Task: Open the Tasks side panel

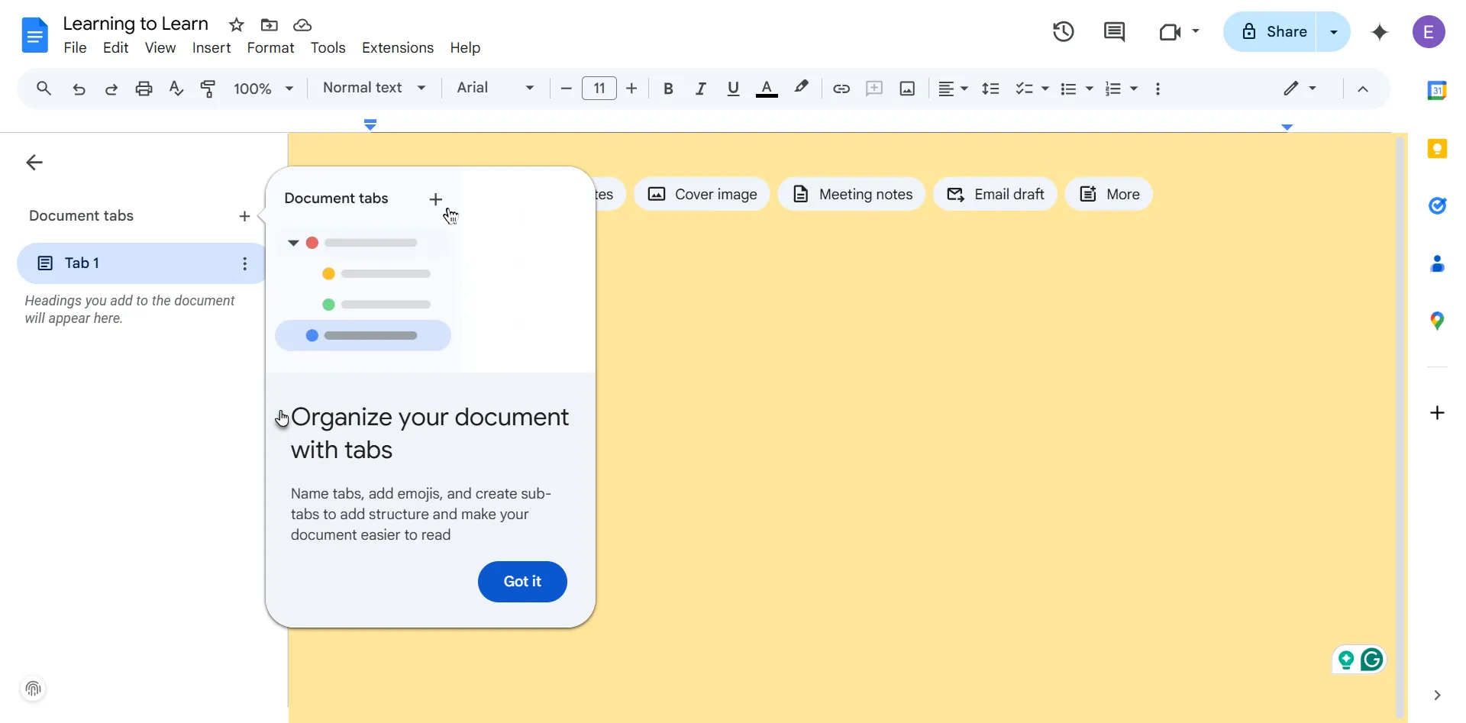Action: pos(1439,206)
